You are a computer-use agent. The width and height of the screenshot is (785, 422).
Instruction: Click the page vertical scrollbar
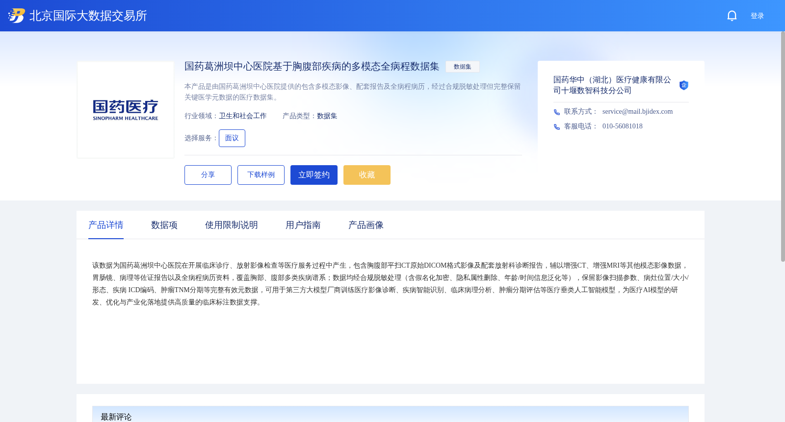point(783,146)
